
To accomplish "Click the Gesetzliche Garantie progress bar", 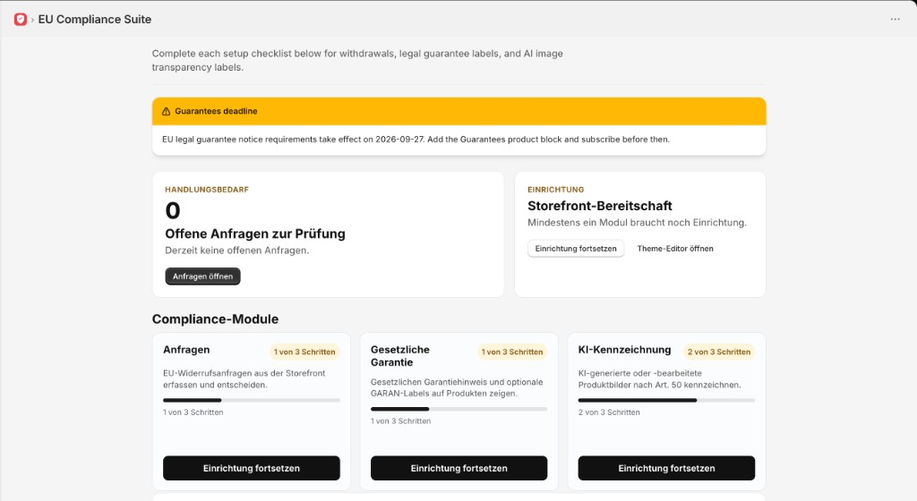I will [459, 409].
